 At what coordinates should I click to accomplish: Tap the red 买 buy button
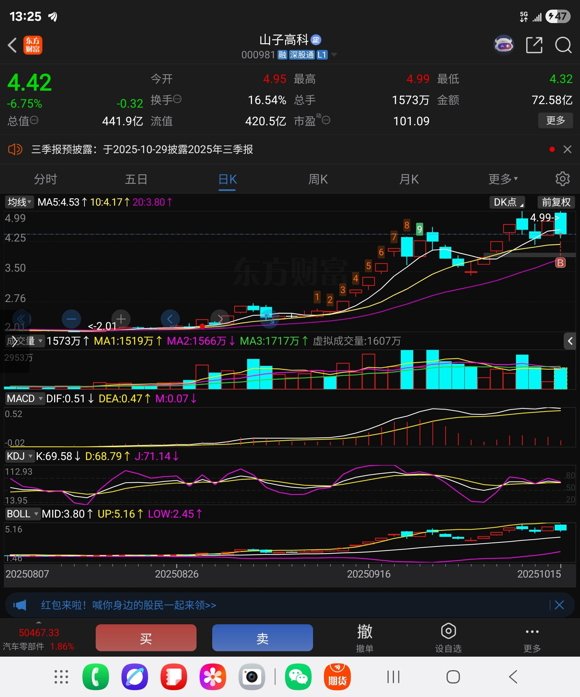[x=146, y=638]
